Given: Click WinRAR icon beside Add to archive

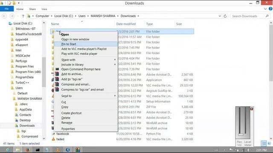Looking at the screenshot, I should tap(57, 74).
